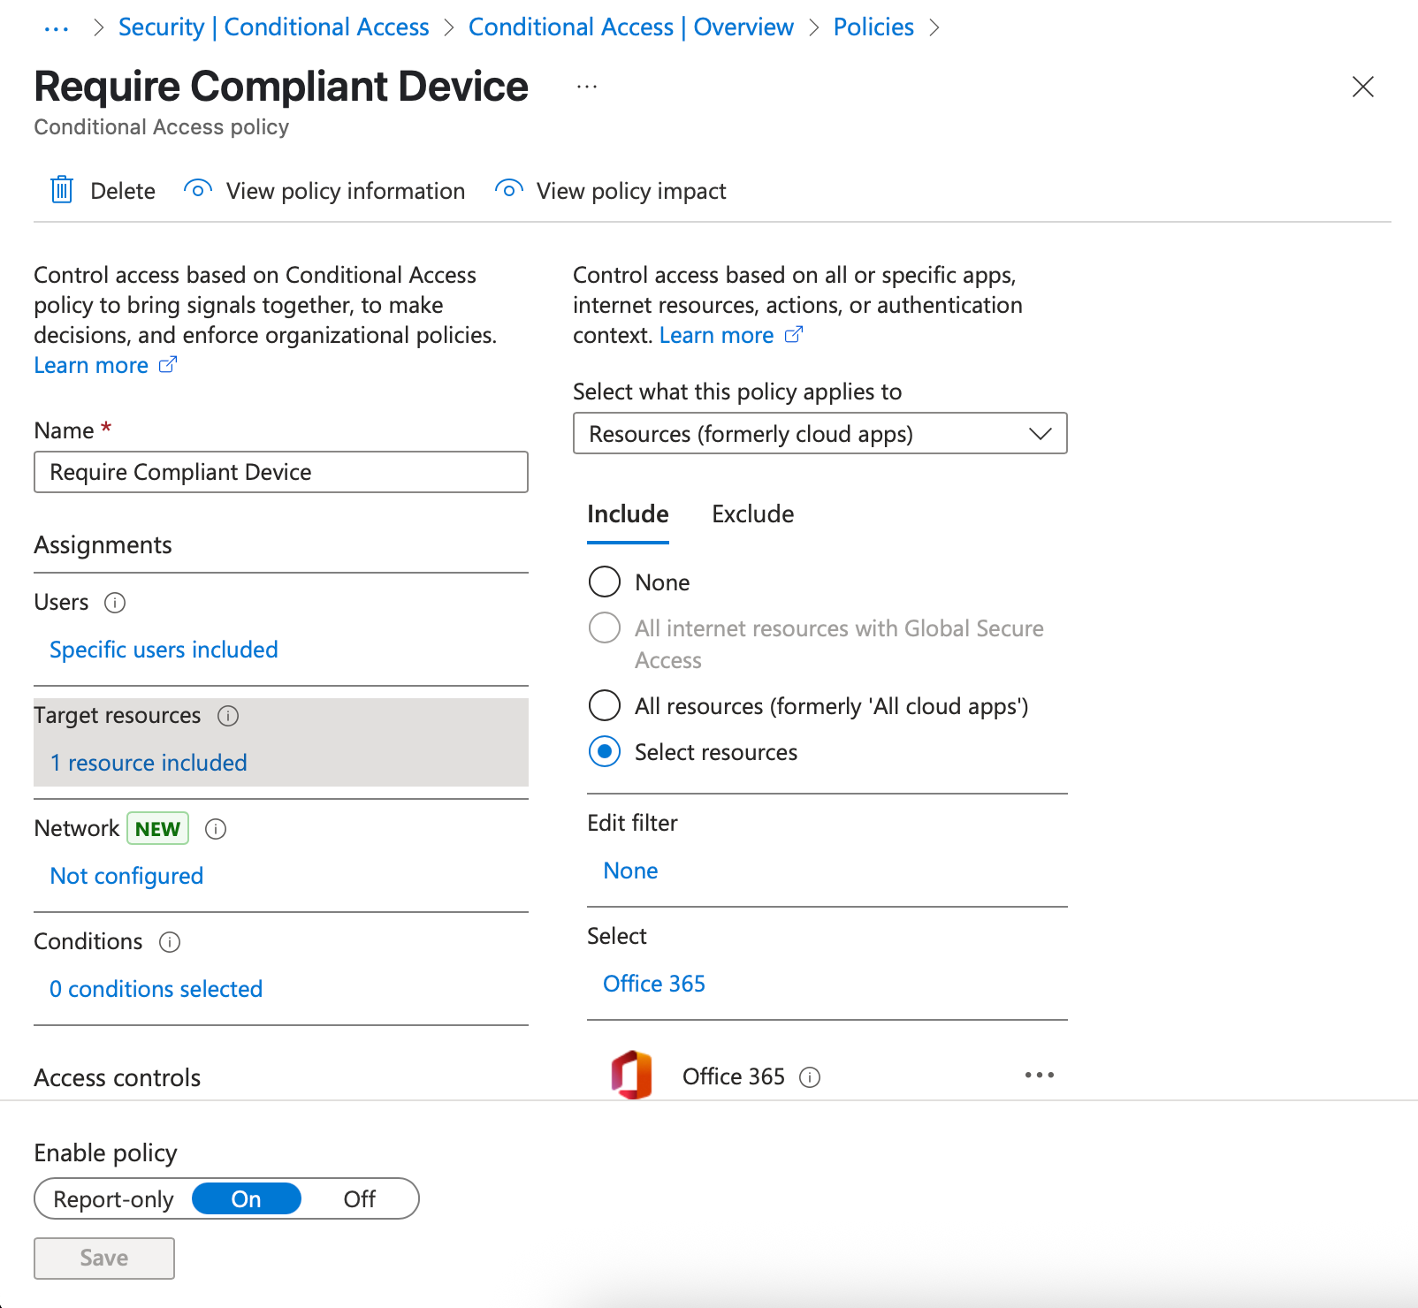This screenshot has width=1418, height=1308.
Task: Click the policy Name text field
Action: coord(280,473)
